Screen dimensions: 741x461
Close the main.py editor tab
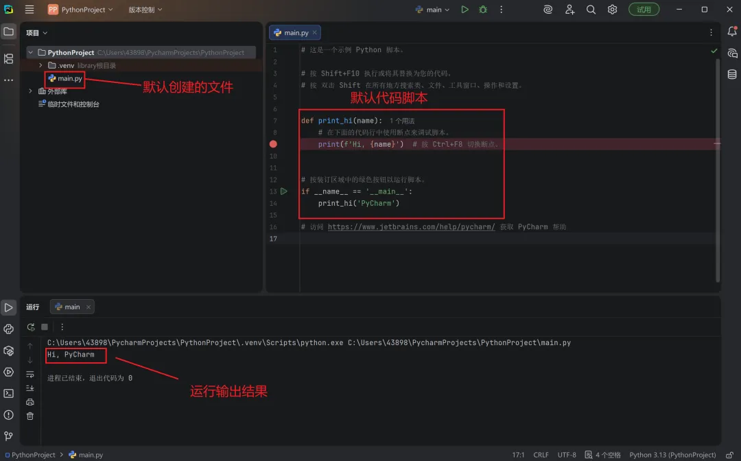tap(315, 33)
